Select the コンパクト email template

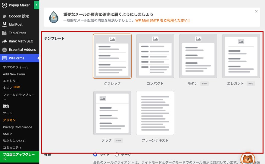155,56
